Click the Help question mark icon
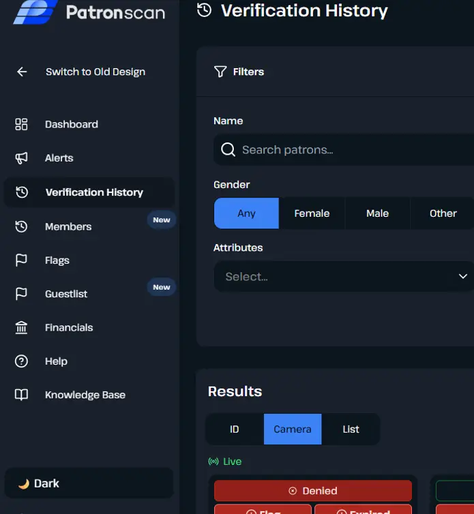The image size is (474, 514). coord(21,361)
